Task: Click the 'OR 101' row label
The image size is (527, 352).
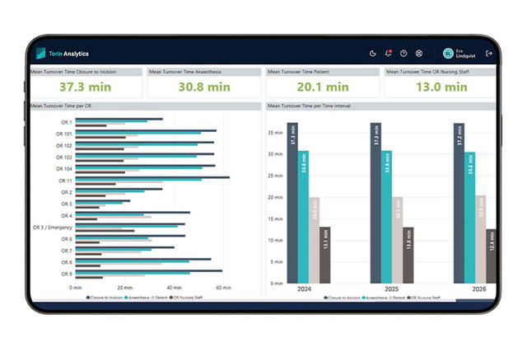Action: tap(64, 134)
